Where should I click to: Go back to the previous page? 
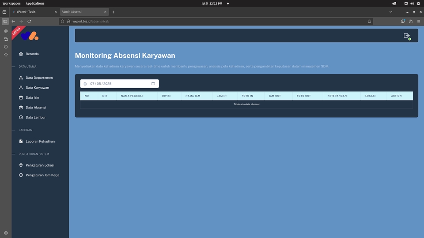[x=13, y=21]
